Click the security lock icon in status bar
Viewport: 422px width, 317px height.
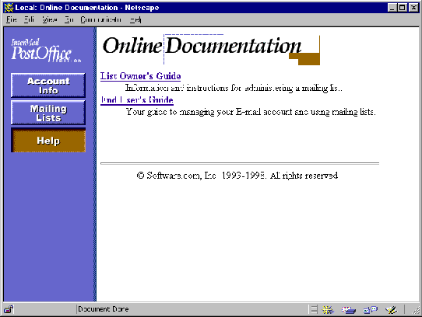(9, 309)
